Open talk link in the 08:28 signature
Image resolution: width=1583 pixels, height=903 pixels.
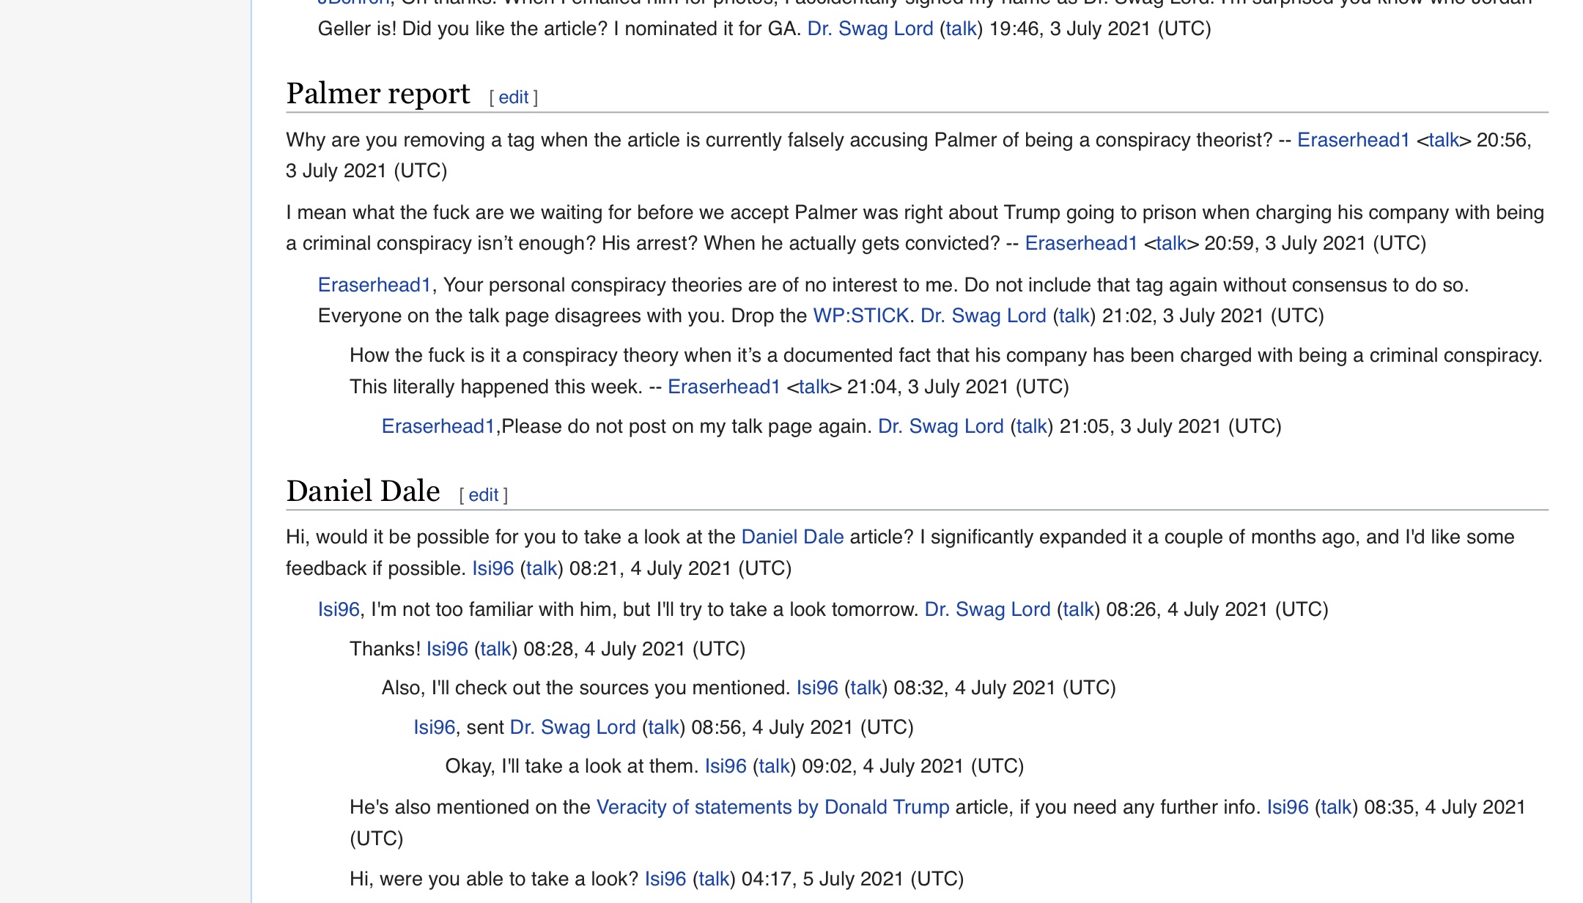pos(495,649)
